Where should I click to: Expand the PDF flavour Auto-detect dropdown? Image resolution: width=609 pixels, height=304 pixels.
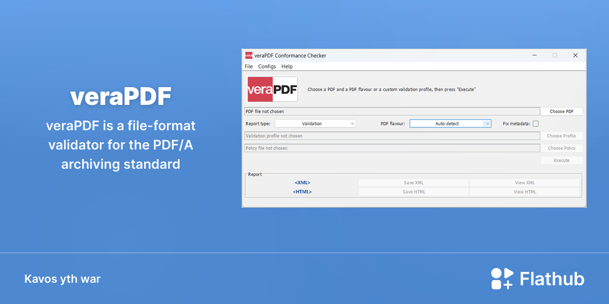(x=450, y=124)
